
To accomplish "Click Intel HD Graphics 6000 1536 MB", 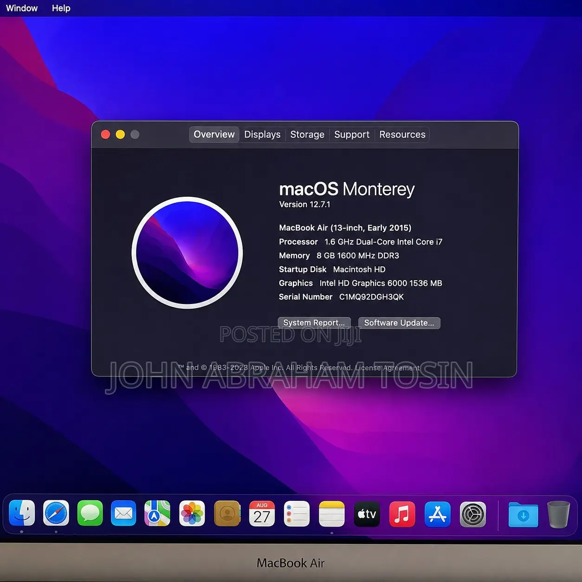I will click(381, 283).
